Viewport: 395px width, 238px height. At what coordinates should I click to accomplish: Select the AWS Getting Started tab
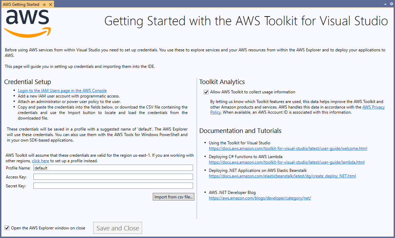coord(21,4)
